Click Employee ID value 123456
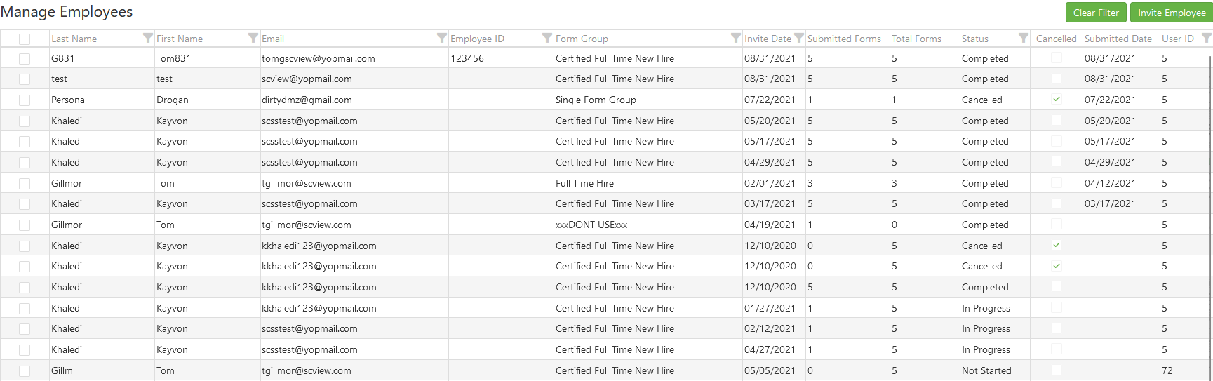The height and width of the screenshot is (381, 1213). click(x=467, y=58)
